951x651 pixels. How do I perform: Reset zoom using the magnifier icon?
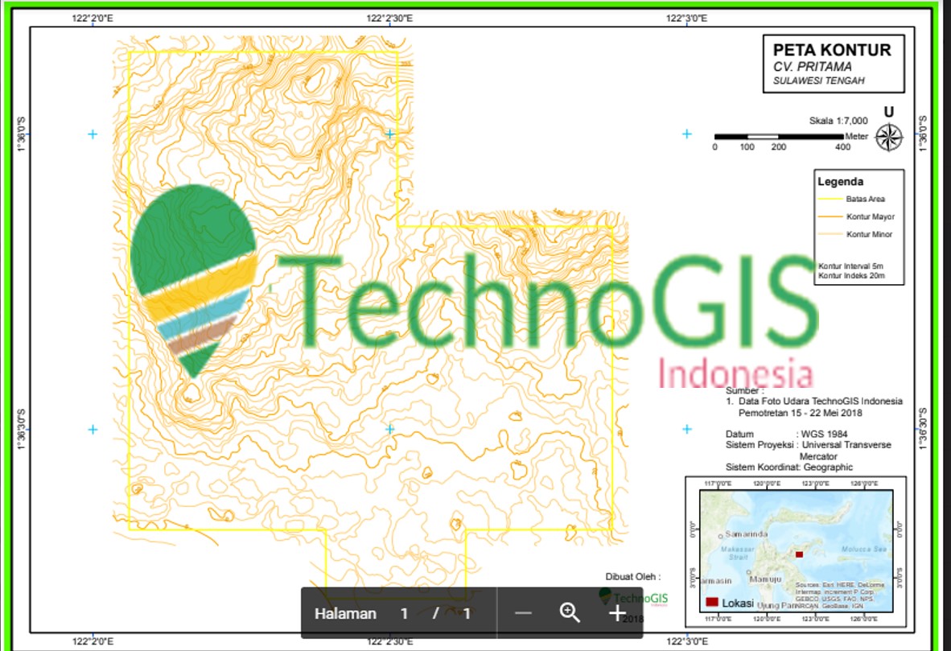click(x=570, y=613)
